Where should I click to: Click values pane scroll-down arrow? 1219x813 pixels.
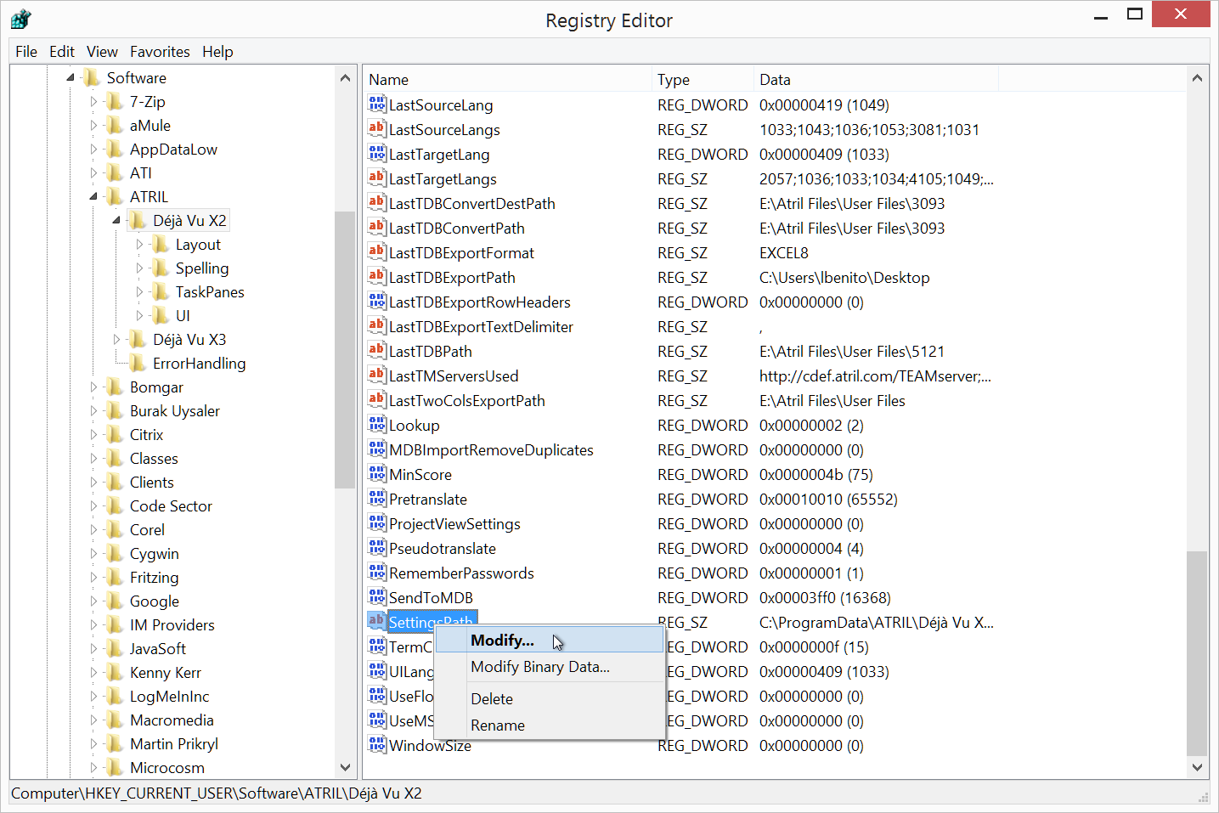pos(1197,766)
